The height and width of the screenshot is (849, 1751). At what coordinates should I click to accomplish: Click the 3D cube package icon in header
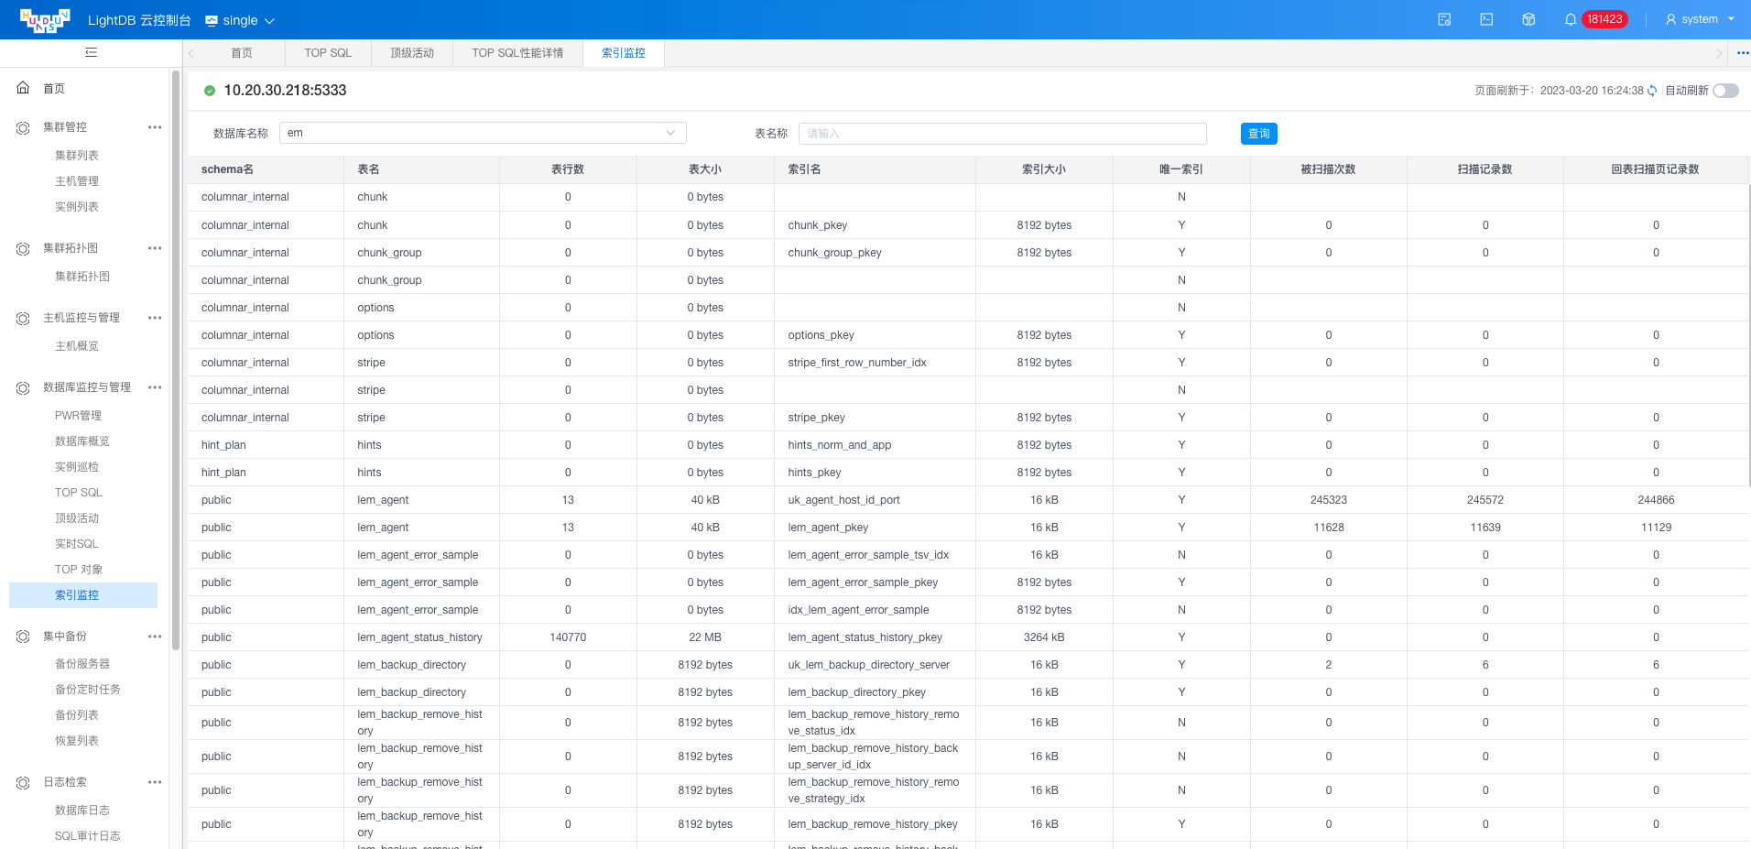coord(1528,19)
